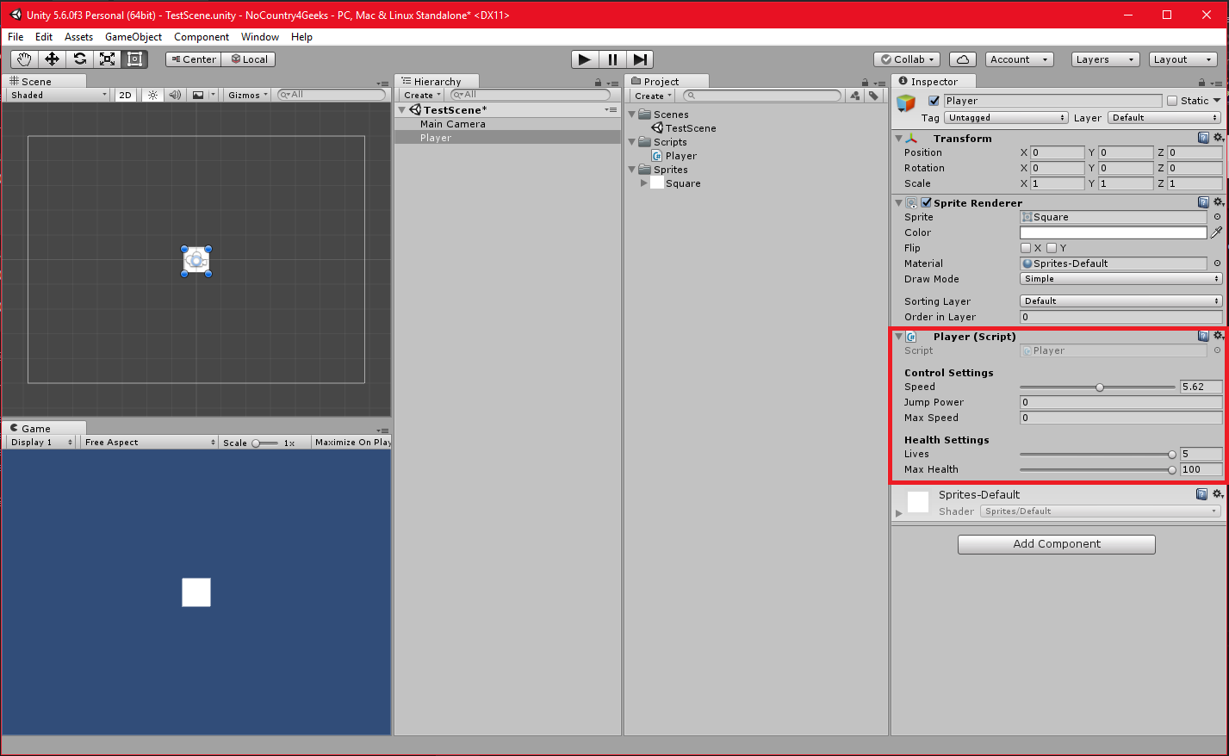This screenshot has width=1229, height=756.
Task: Click the Add Component button
Action: [1057, 544]
